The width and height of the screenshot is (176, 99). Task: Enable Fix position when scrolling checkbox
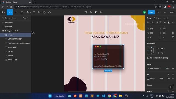(x=148, y=58)
